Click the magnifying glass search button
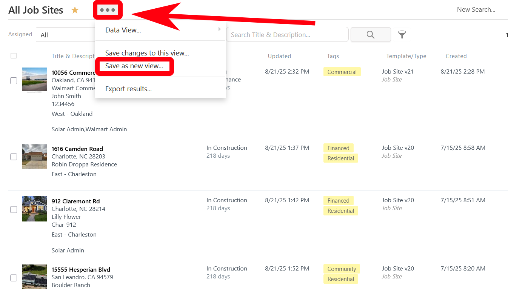This screenshot has width=508, height=289. (x=370, y=35)
